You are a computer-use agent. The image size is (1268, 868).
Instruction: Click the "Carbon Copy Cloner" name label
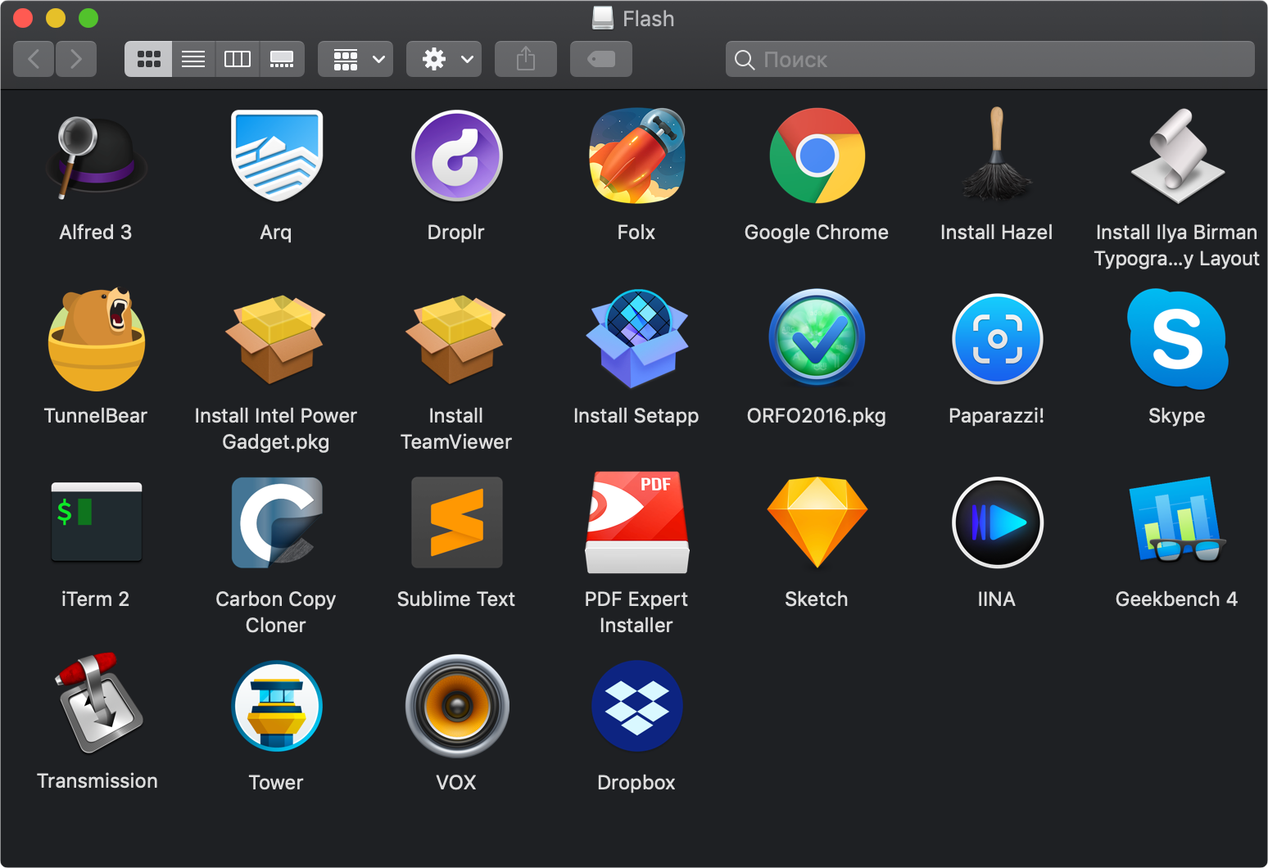click(276, 613)
